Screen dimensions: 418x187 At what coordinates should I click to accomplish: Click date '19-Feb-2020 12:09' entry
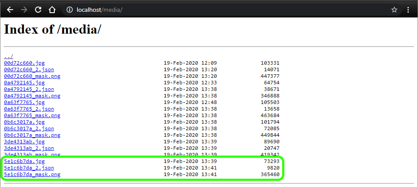pyautogui.click(x=190, y=63)
